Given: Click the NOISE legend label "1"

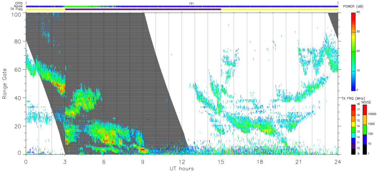Looking at the screenshot, I should (369, 153).
